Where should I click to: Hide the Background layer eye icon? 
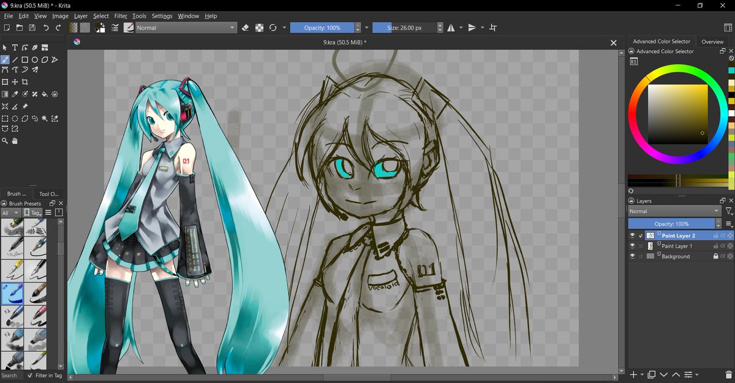pos(633,256)
